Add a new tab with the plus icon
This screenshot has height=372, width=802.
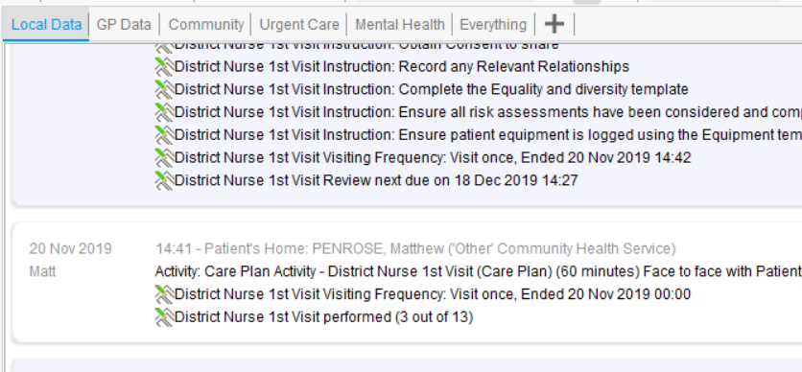point(554,24)
